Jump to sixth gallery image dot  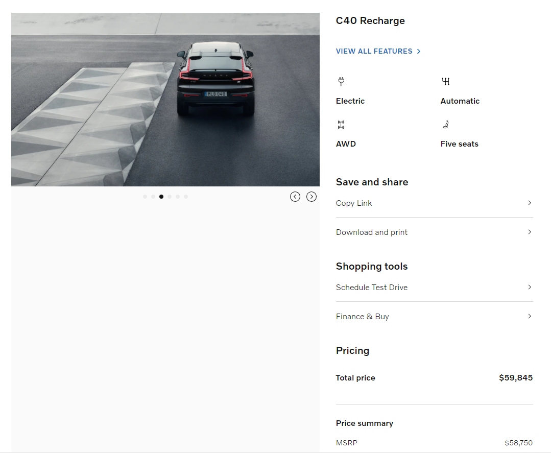point(186,197)
